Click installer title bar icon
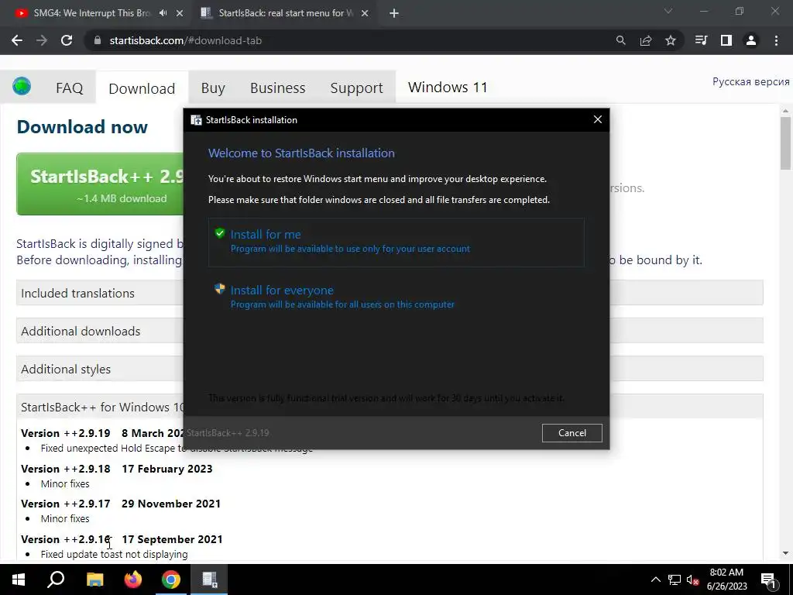This screenshot has width=793, height=595. pyautogui.click(x=196, y=120)
